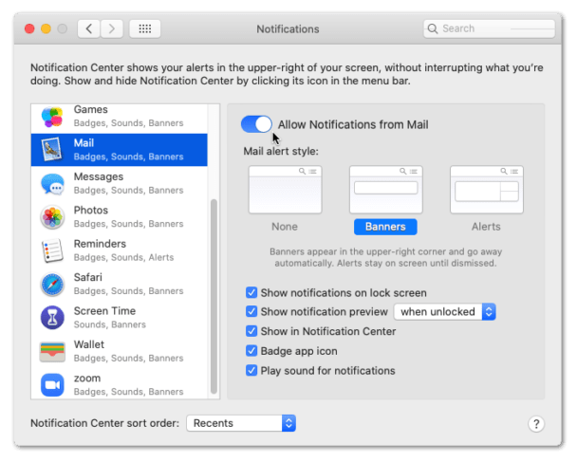This screenshot has height=462, width=577.
Task: Select Safari in the app list
Action: coord(120,284)
